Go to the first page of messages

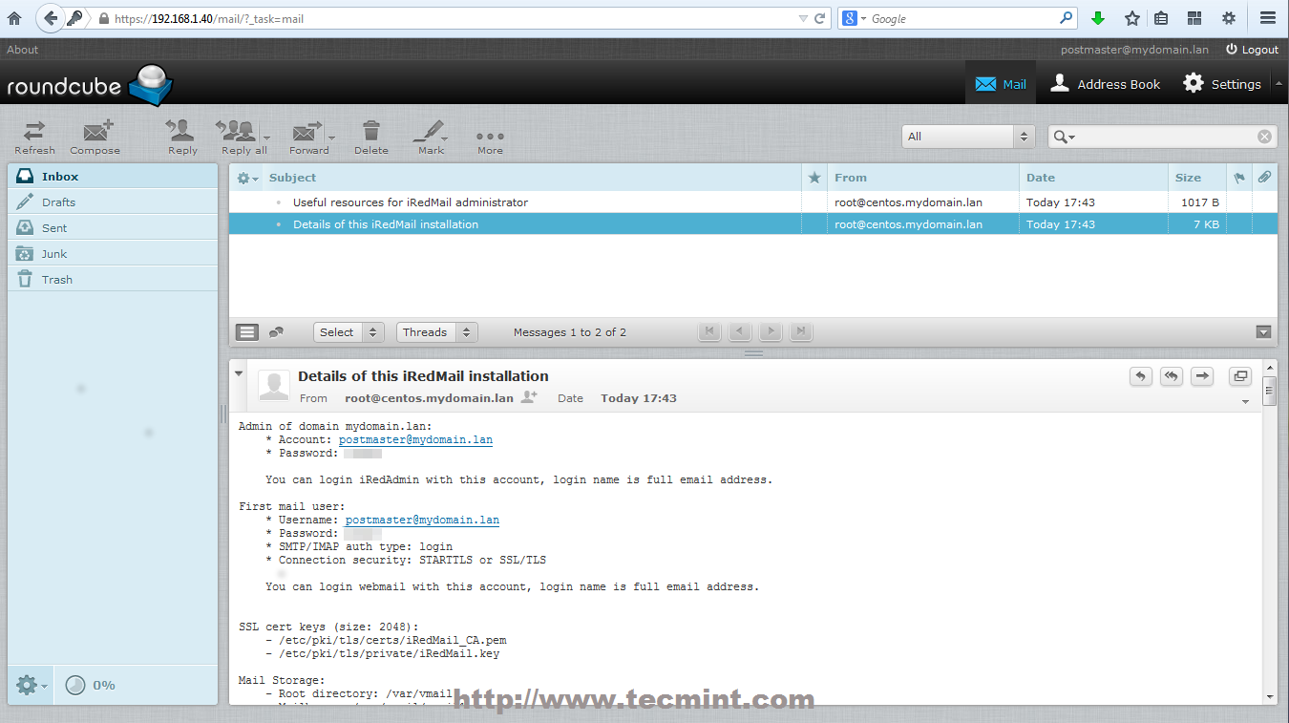[709, 331]
